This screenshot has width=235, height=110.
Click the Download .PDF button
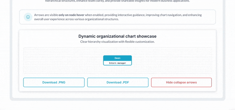tap(118, 82)
